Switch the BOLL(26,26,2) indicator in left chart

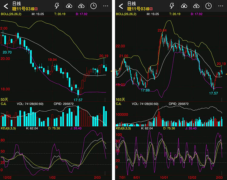click(11, 14)
